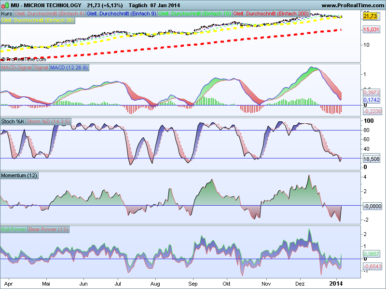Viewport: 386px width, 289px height.
Task: Click the MACD (12 26 9) label
Action: [x=69, y=67]
